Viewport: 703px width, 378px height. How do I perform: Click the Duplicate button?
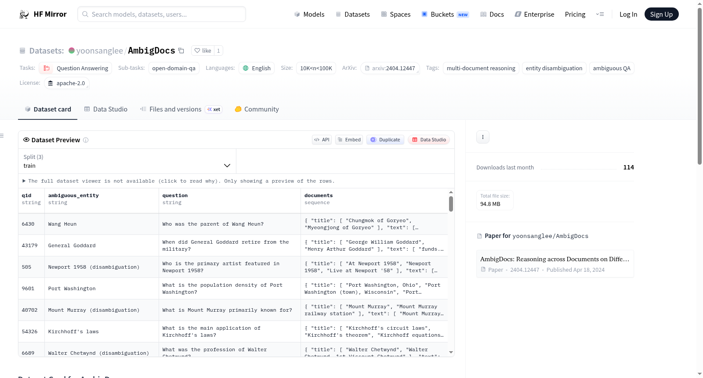tap(385, 140)
